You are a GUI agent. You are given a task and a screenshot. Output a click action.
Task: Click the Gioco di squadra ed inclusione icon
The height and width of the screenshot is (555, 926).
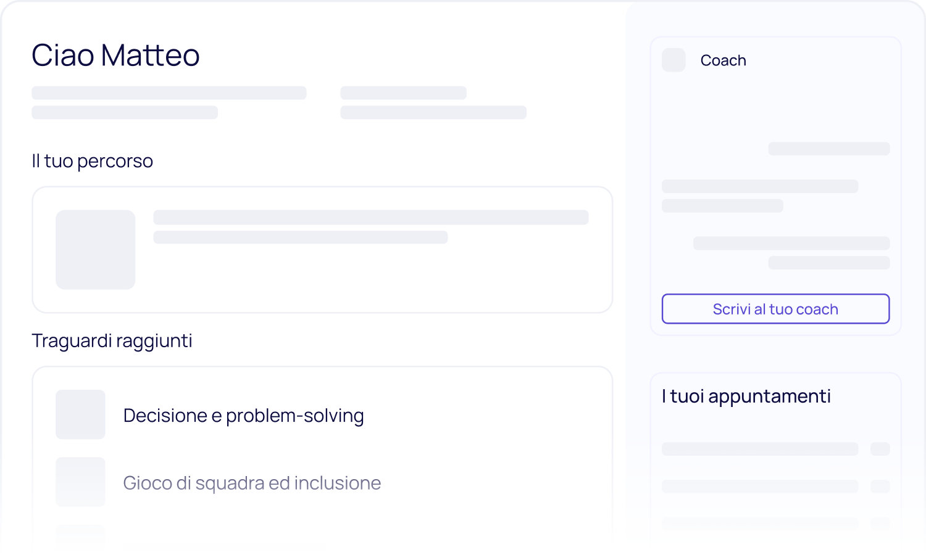[80, 482]
